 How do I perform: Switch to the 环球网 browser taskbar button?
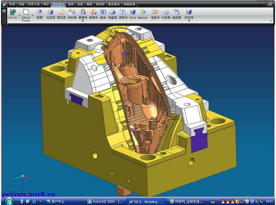(186, 201)
